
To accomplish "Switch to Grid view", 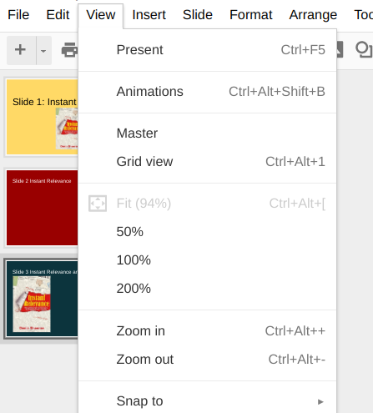I will click(x=207, y=162).
